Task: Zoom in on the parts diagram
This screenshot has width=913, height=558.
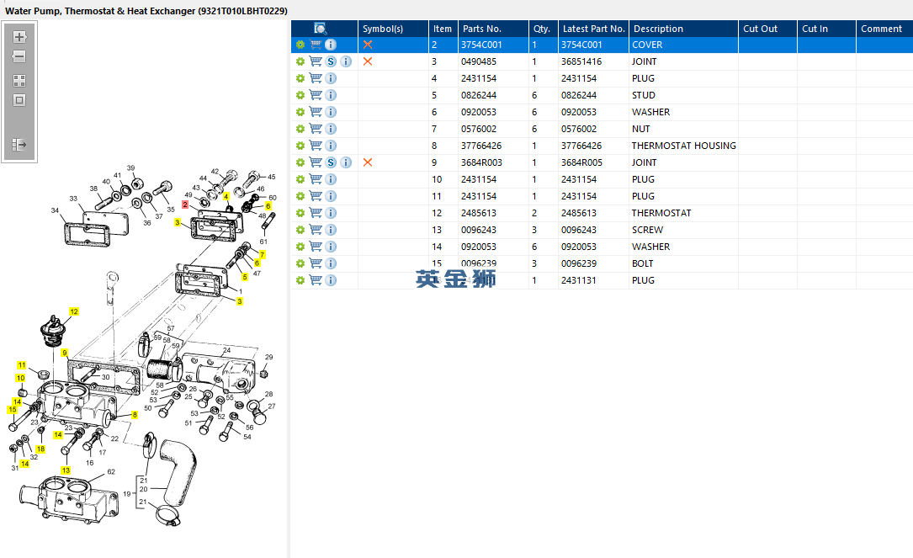Action: [x=19, y=37]
